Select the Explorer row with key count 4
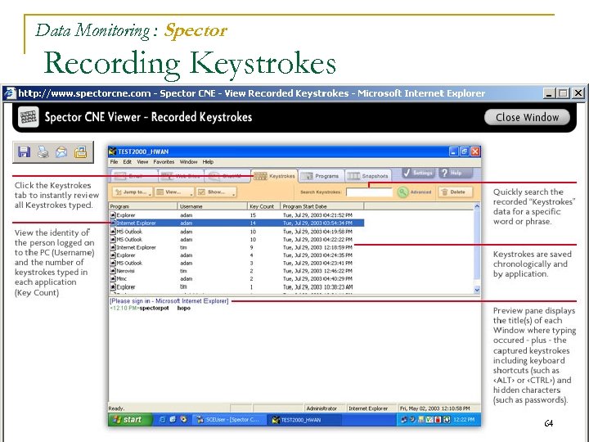Image resolution: width=589 pixels, height=442 pixels. (x=236, y=255)
